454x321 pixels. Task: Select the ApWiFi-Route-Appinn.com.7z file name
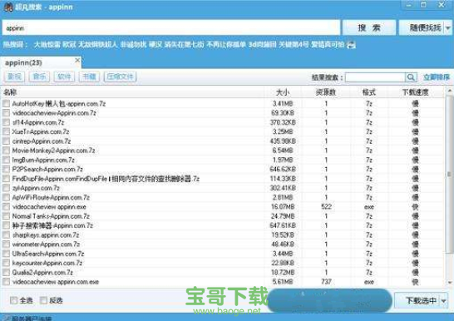[x=51, y=197]
